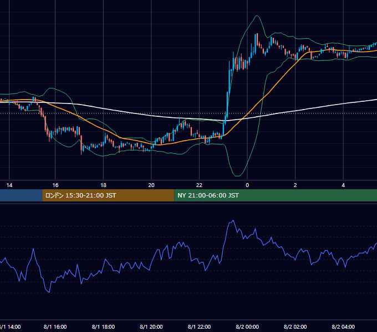The height and width of the screenshot is (332, 377).
Task: Click the 8/1 20:00 indicator axis label
Action: point(151,326)
